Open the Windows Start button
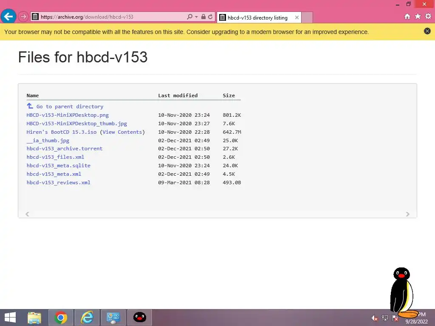This screenshot has width=435, height=326. (10, 318)
